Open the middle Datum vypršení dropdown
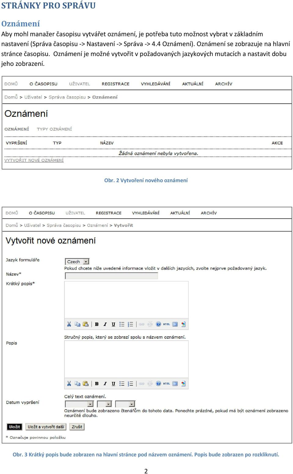The image size is (293, 474). 105,404
